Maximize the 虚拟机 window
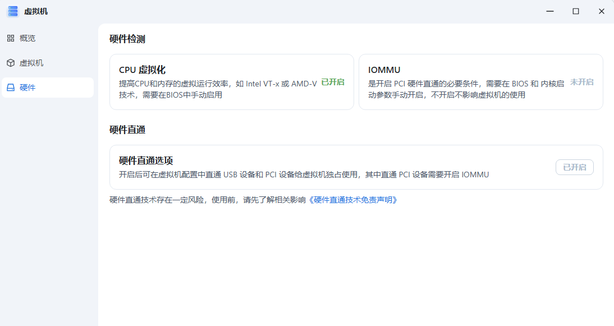The image size is (614, 326). point(576,11)
